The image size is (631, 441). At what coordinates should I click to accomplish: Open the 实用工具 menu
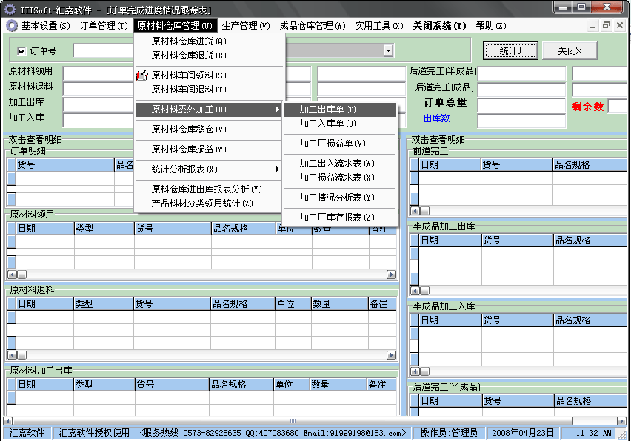(379, 26)
